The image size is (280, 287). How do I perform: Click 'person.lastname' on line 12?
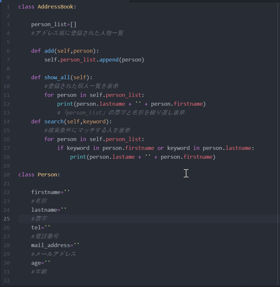(x=101, y=104)
